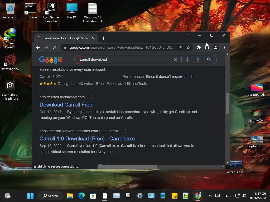Open the yellow Sticky Notes taskbar icon

click(x=175, y=196)
